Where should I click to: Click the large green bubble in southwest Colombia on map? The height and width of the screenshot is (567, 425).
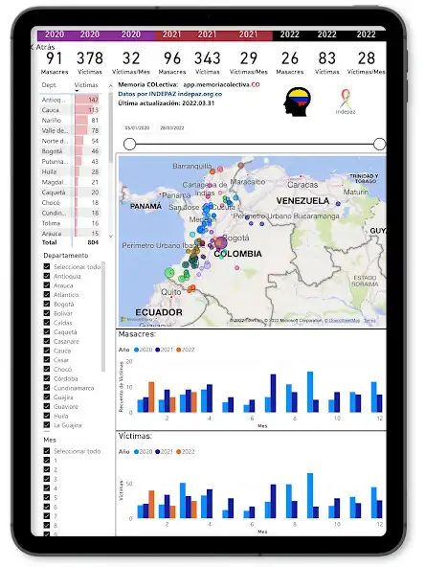[x=169, y=273]
